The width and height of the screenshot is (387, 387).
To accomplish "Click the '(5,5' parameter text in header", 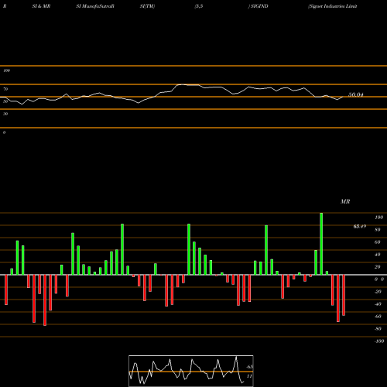I will [x=199, y=6].
